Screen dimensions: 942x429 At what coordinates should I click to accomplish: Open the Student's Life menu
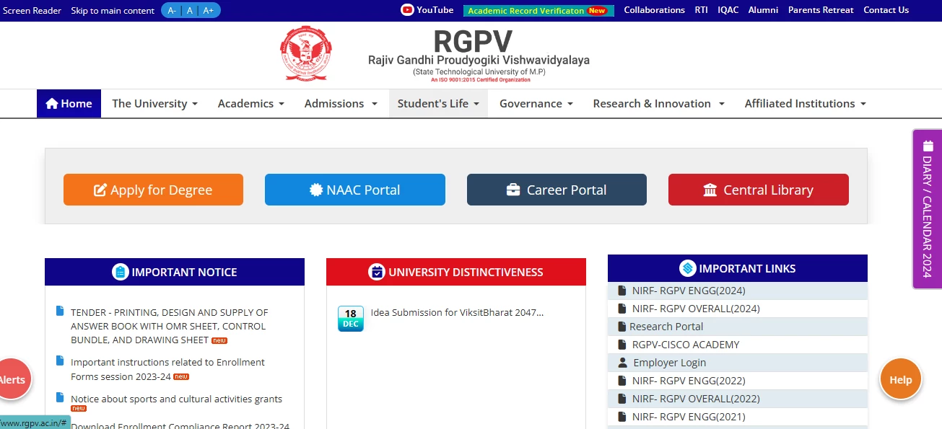pos(432,103)
